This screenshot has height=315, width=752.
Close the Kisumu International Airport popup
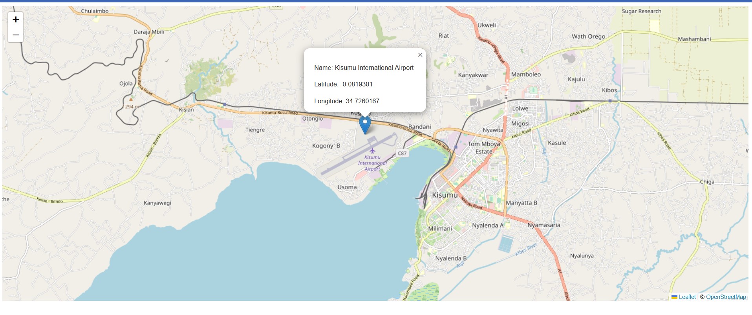[x=420, y=55]
